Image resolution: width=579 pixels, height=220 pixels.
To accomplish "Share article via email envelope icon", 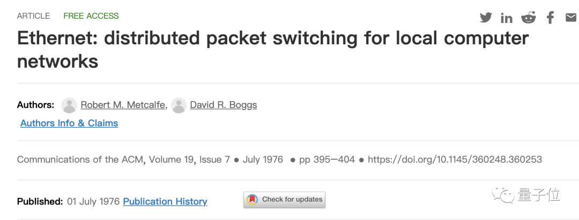I will [x=571, y=17].
